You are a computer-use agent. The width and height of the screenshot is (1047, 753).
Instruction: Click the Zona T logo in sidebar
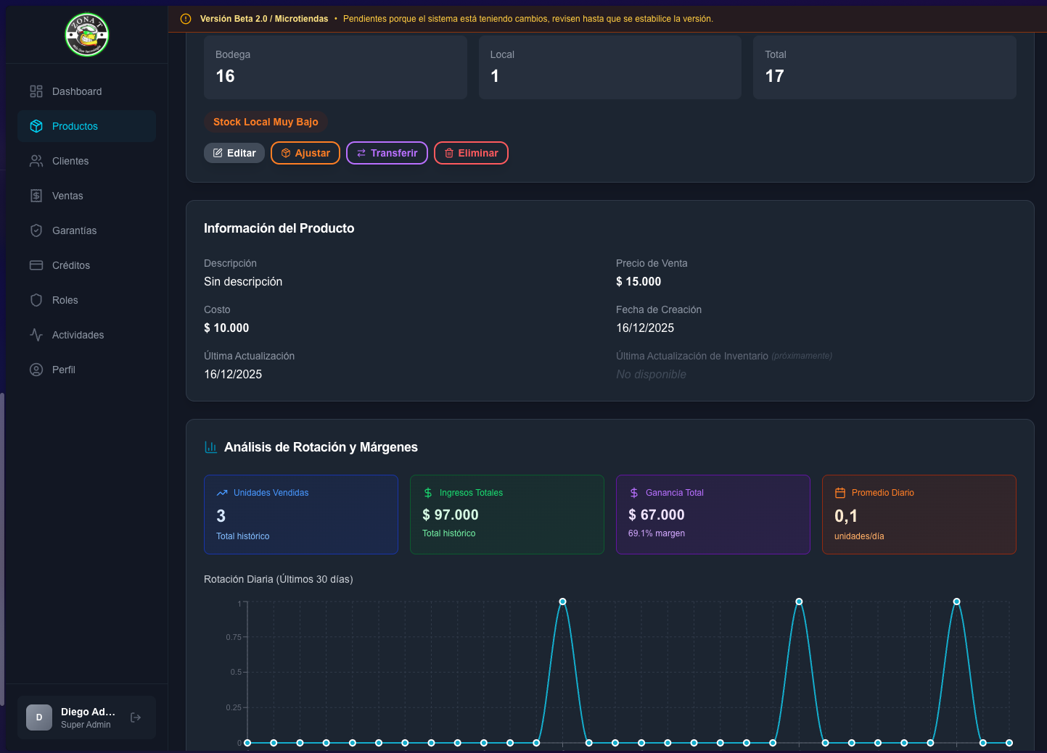[87, 35]
